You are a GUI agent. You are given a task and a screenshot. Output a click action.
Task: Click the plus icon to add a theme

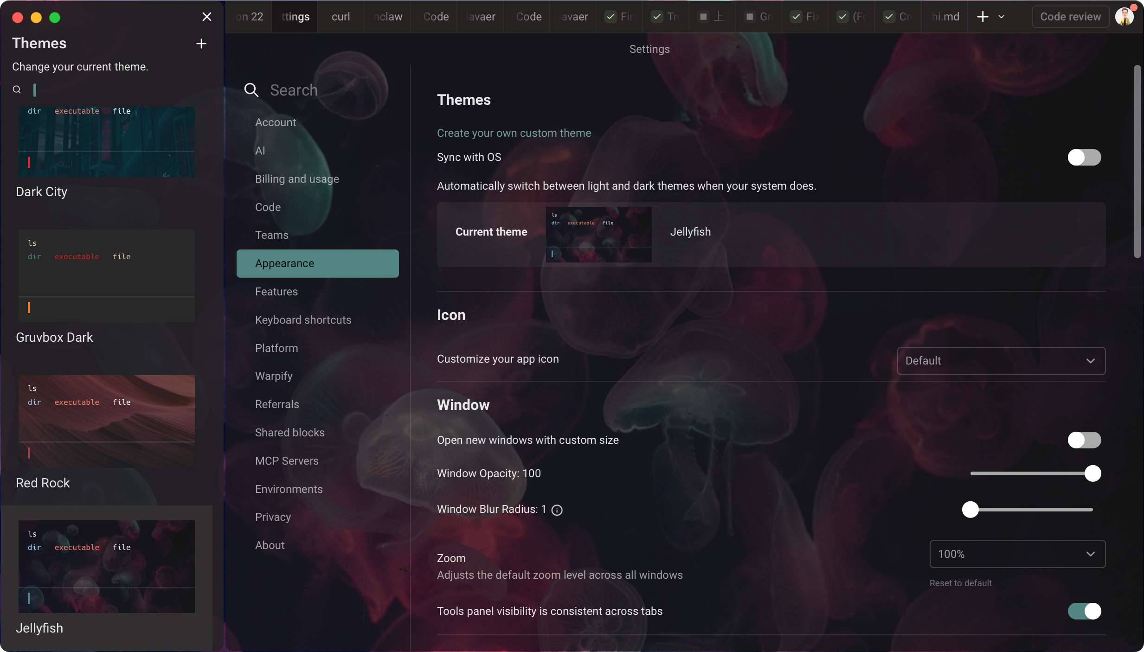click(x=201, y=44)
